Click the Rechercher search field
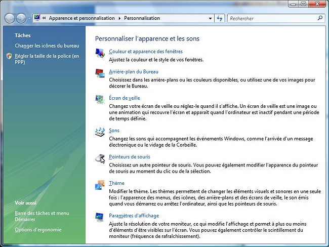Screen dimensions: 329x247 [271, 18]
